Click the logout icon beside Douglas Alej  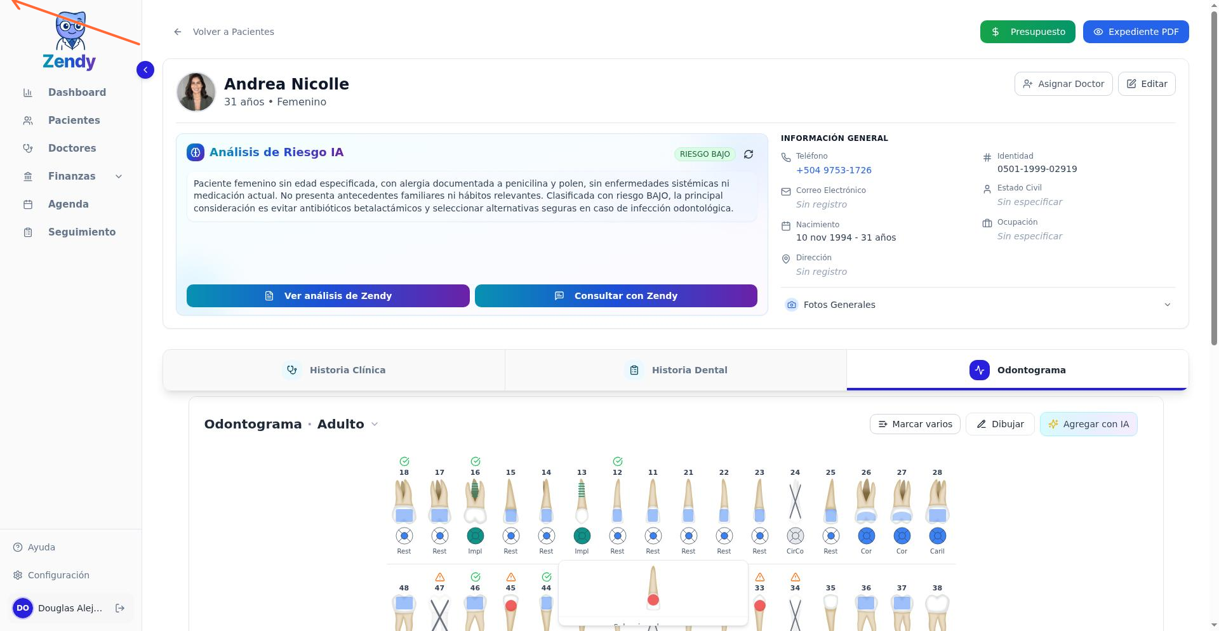120,608
